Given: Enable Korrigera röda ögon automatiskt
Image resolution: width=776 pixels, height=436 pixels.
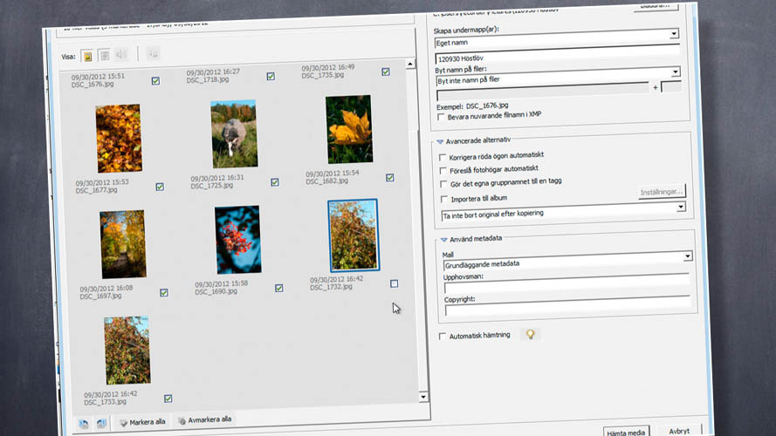Looking at the screenshot, I should click(x=443, y=158).
